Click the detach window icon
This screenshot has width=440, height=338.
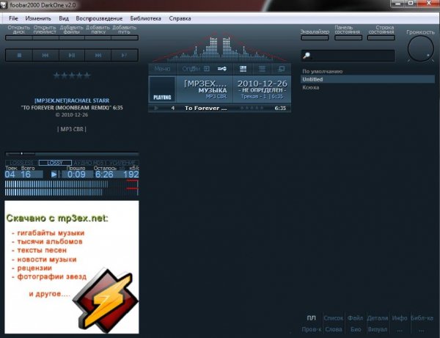pos(281,69)
